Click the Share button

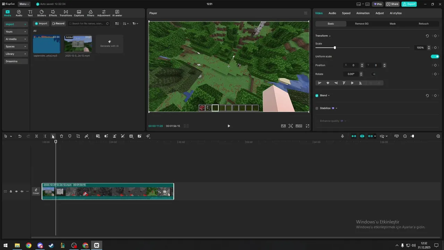(393, 4)
